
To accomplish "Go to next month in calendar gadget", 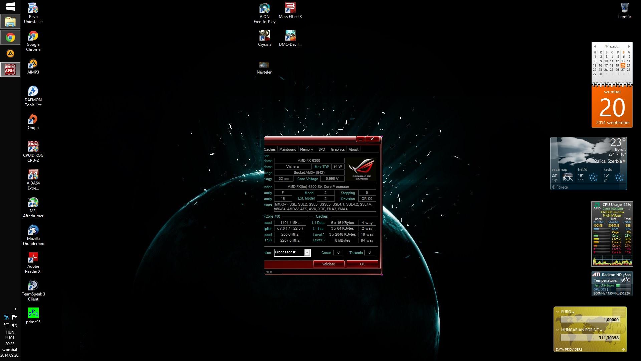I will [x=629, y=46].
